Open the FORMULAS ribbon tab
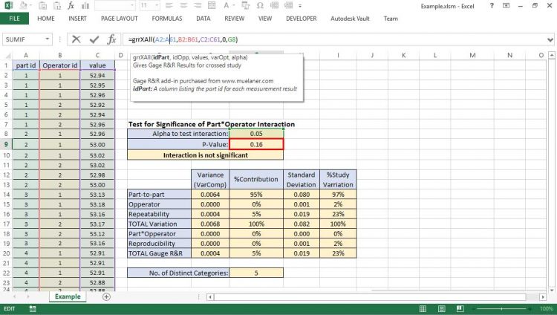Viewport: 557px width, 315px height. point(167,19)
